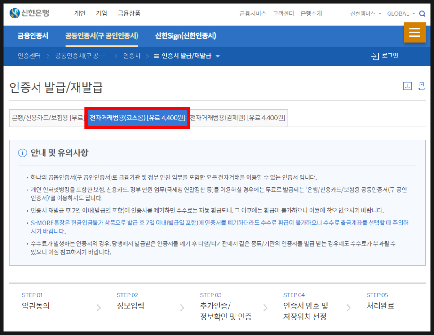Click the orange hamburger menu icon
Image resolution: width=434 pixels, height=335 pixels.
coord(415,32)
